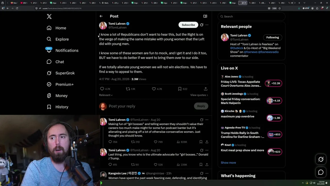The height and width of the screenshot is (186, 330).
Task: Click the 2.3M Views count
Action: click(139, 79)
